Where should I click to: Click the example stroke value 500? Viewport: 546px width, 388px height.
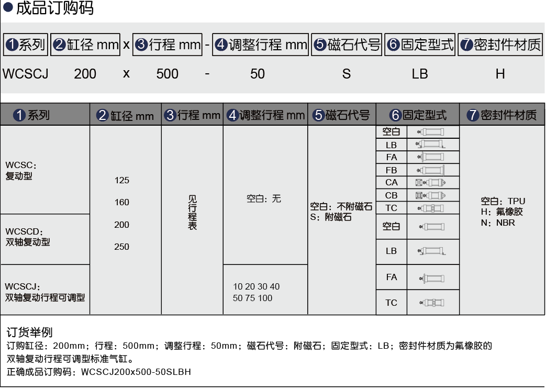click(x=167, y=74)
